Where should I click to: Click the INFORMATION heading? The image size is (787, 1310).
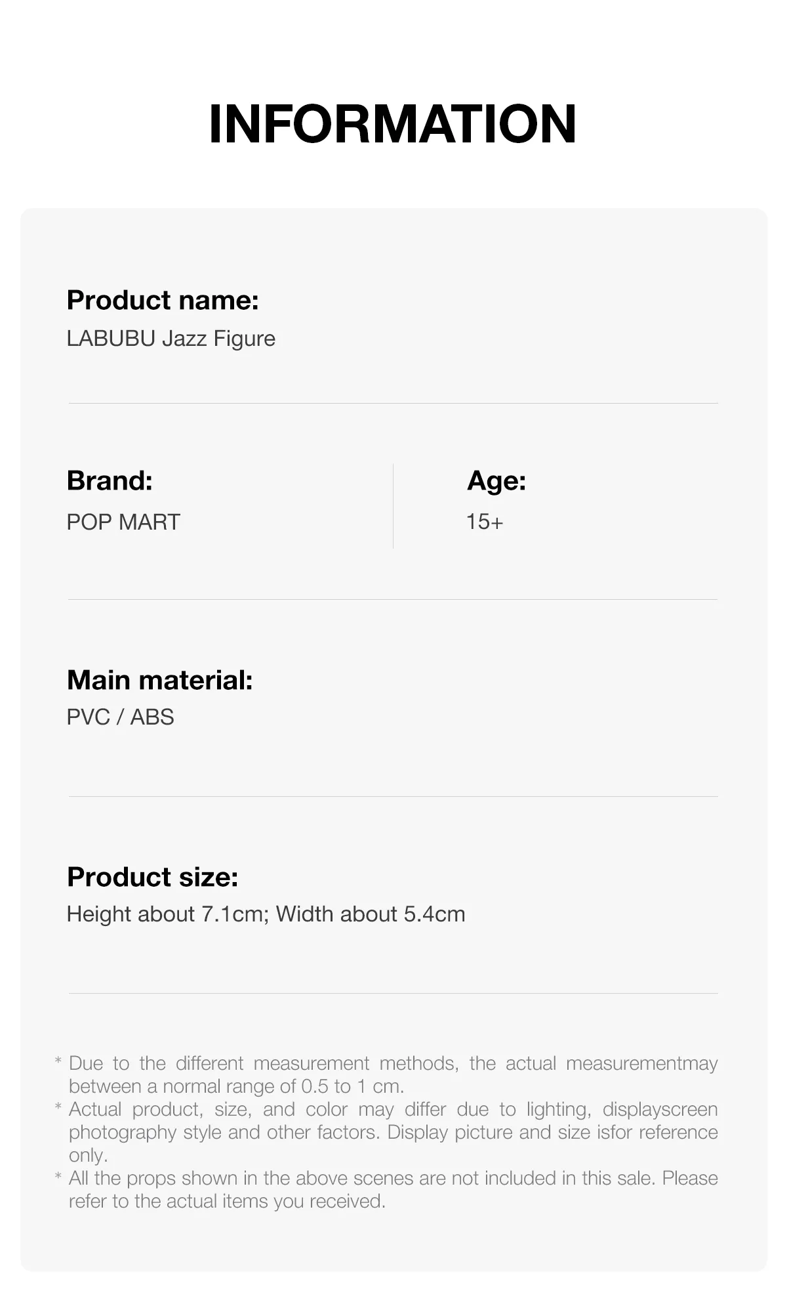(x=392, y=124)
